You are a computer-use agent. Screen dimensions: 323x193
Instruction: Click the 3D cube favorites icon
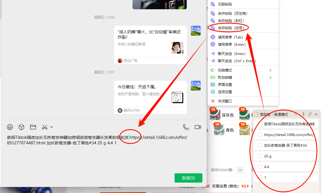pyautogui.click(x=21, y=127)
